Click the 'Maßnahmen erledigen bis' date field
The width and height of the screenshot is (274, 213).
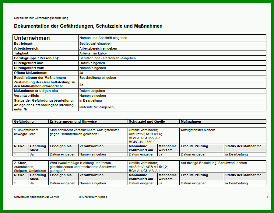pos(172,91)
